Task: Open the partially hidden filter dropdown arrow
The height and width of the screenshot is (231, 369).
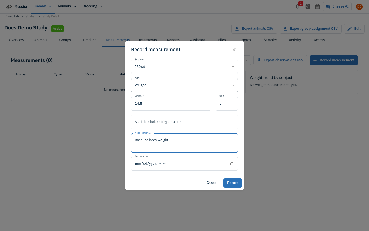Action: tap(246, 60)
